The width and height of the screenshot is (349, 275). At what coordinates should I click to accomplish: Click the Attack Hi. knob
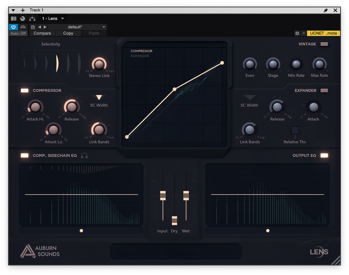tap(35, 107)
